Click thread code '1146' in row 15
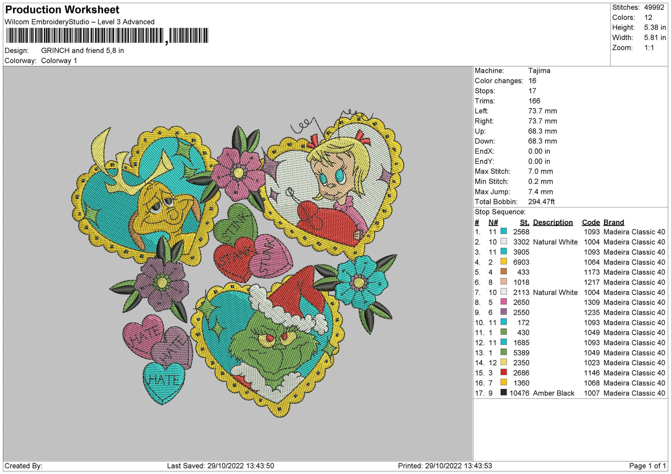 point(592,373)
